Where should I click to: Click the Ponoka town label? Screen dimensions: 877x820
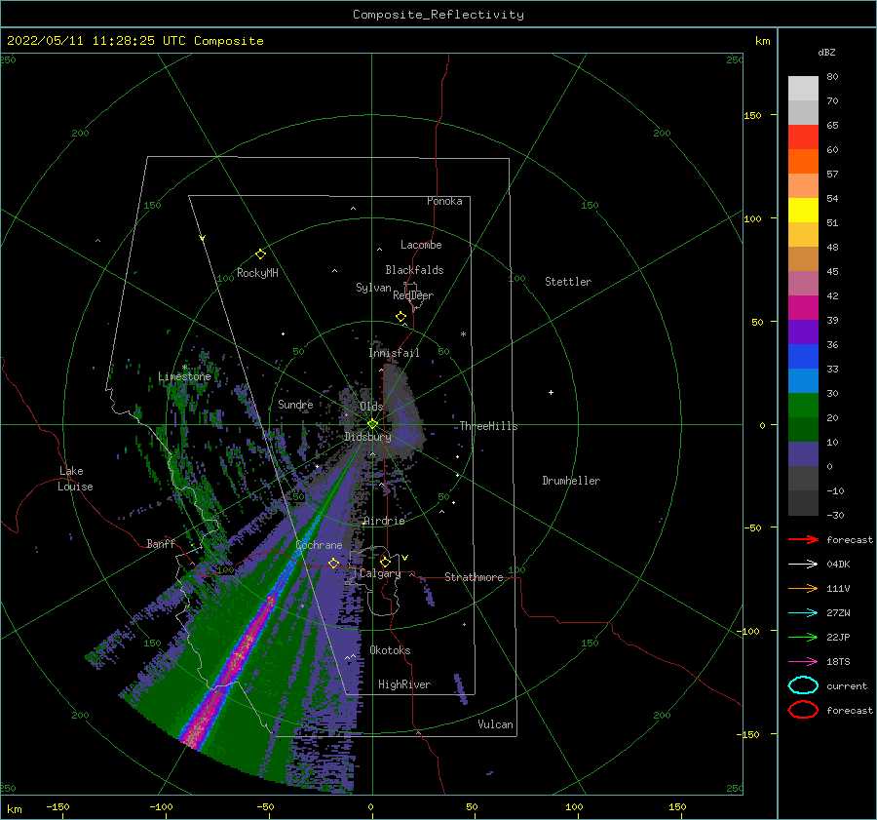coord(444,201)
